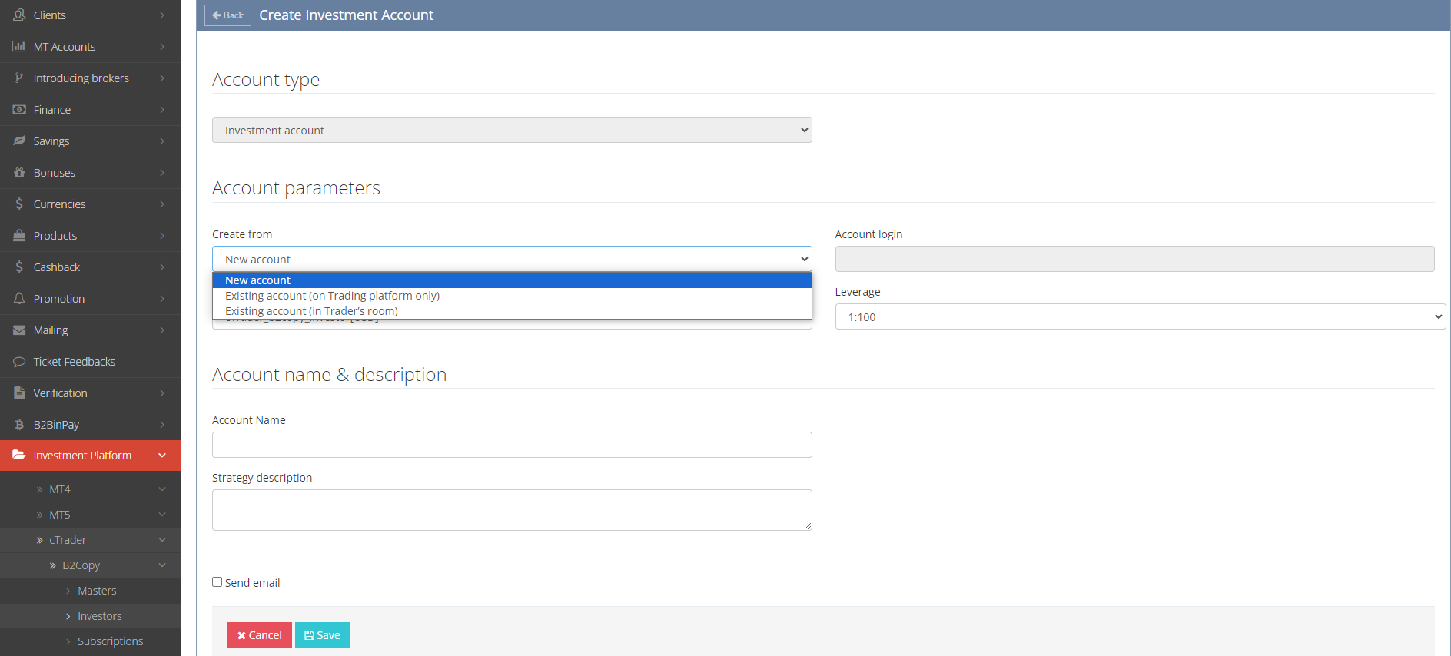Screen dimensions: 1451x656
Task: Click the Savings leaf icon
Action: 19,141
